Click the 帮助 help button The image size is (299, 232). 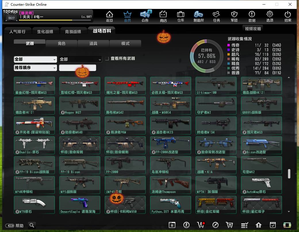pyautogui.click(x=14, y=225)
